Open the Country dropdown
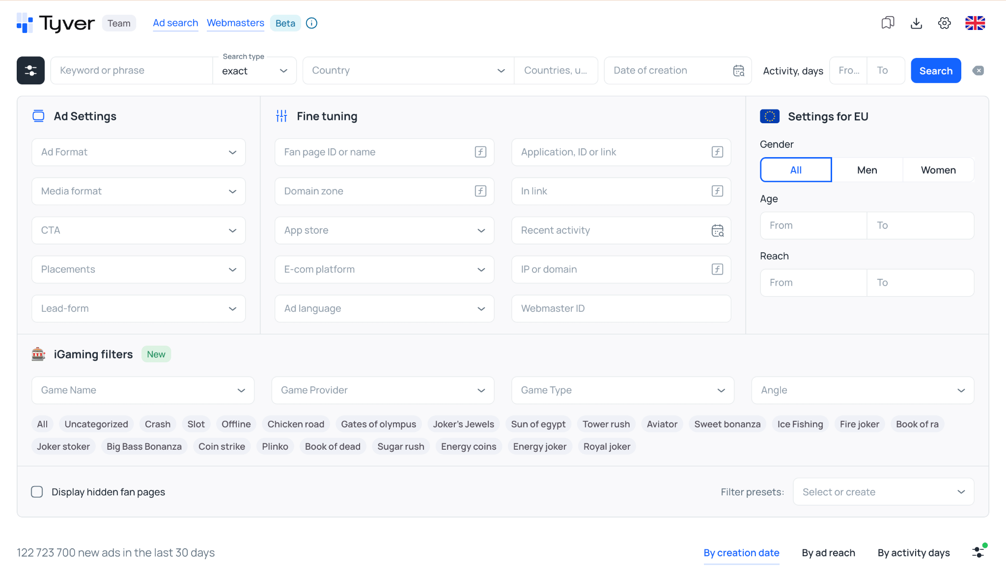Viewport: 1006px width, 570px height. (x=409, y=71)
